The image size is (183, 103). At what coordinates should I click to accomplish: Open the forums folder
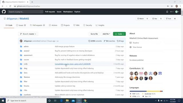(x=26, y=86)
